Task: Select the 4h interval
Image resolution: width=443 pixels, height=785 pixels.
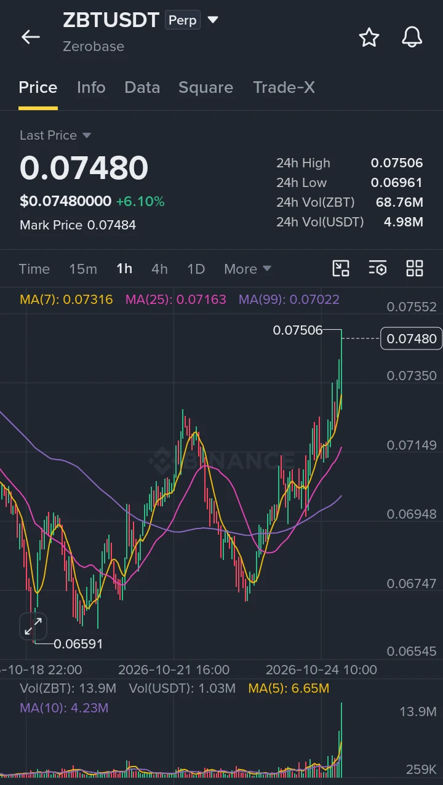Action: (159, 269)
